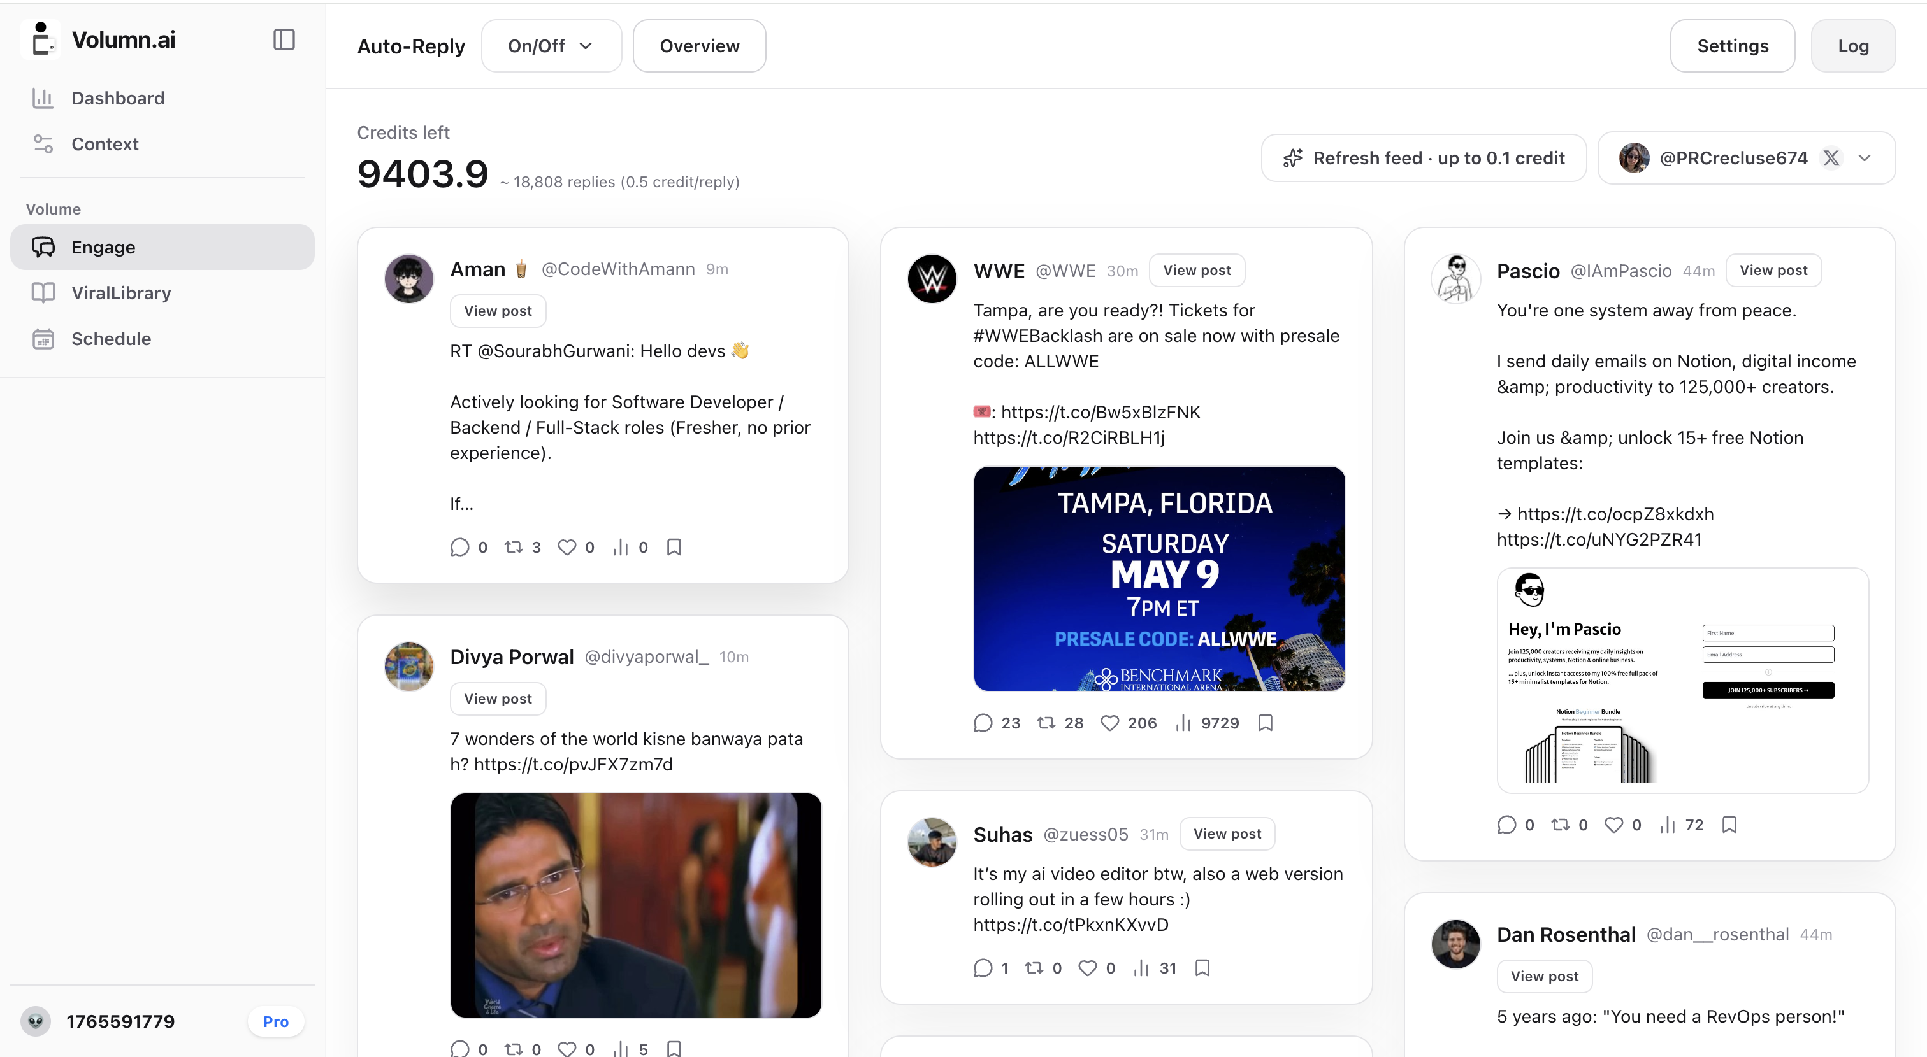View post from Pascio @IAmPascio
This screenshot has height=1057, width=1927.
(x=1773, y=270)
